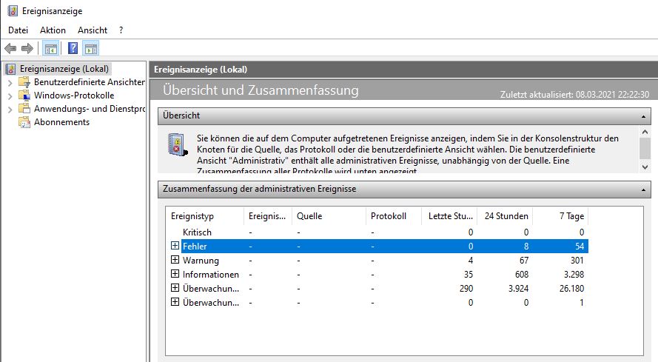The width and height of the screenshot is (658, 362).
Task: Click the Back arrow toolbar icon
Action: click(10, 49)
